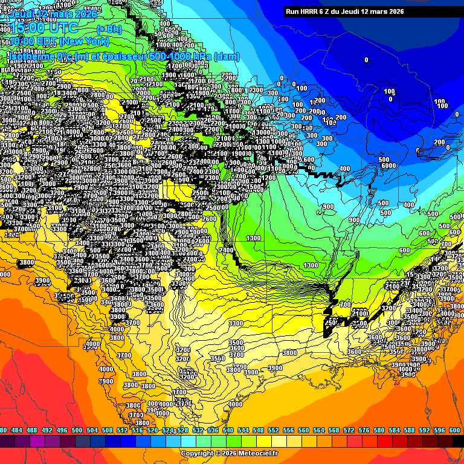Click the (+ 9h) forecast offset label
Screen dimensions: 464x464
point(109,28)
